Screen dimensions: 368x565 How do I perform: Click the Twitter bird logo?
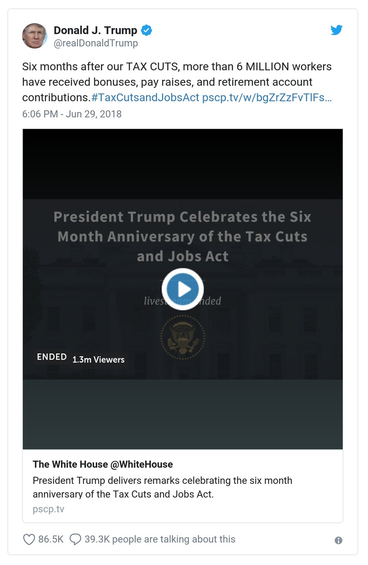tap(337, 29)
